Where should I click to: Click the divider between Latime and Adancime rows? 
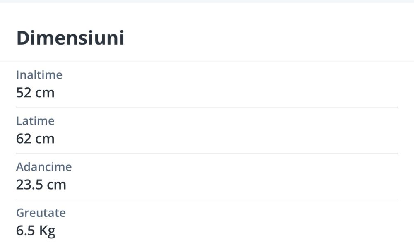207,153
